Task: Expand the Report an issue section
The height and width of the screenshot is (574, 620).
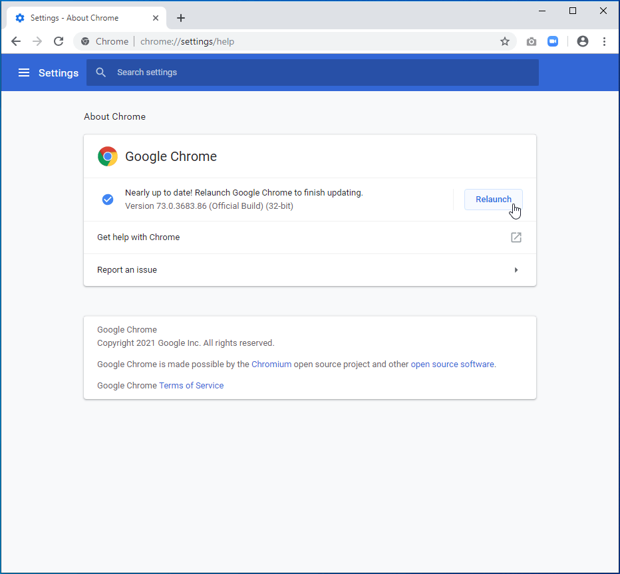Action: [516, 269]
